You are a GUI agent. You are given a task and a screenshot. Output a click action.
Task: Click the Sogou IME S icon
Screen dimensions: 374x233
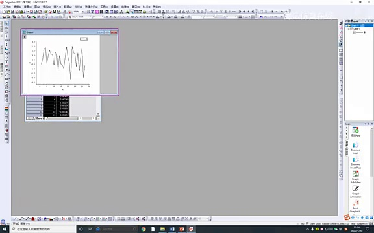pyautogui.click(x=347, y=217)
